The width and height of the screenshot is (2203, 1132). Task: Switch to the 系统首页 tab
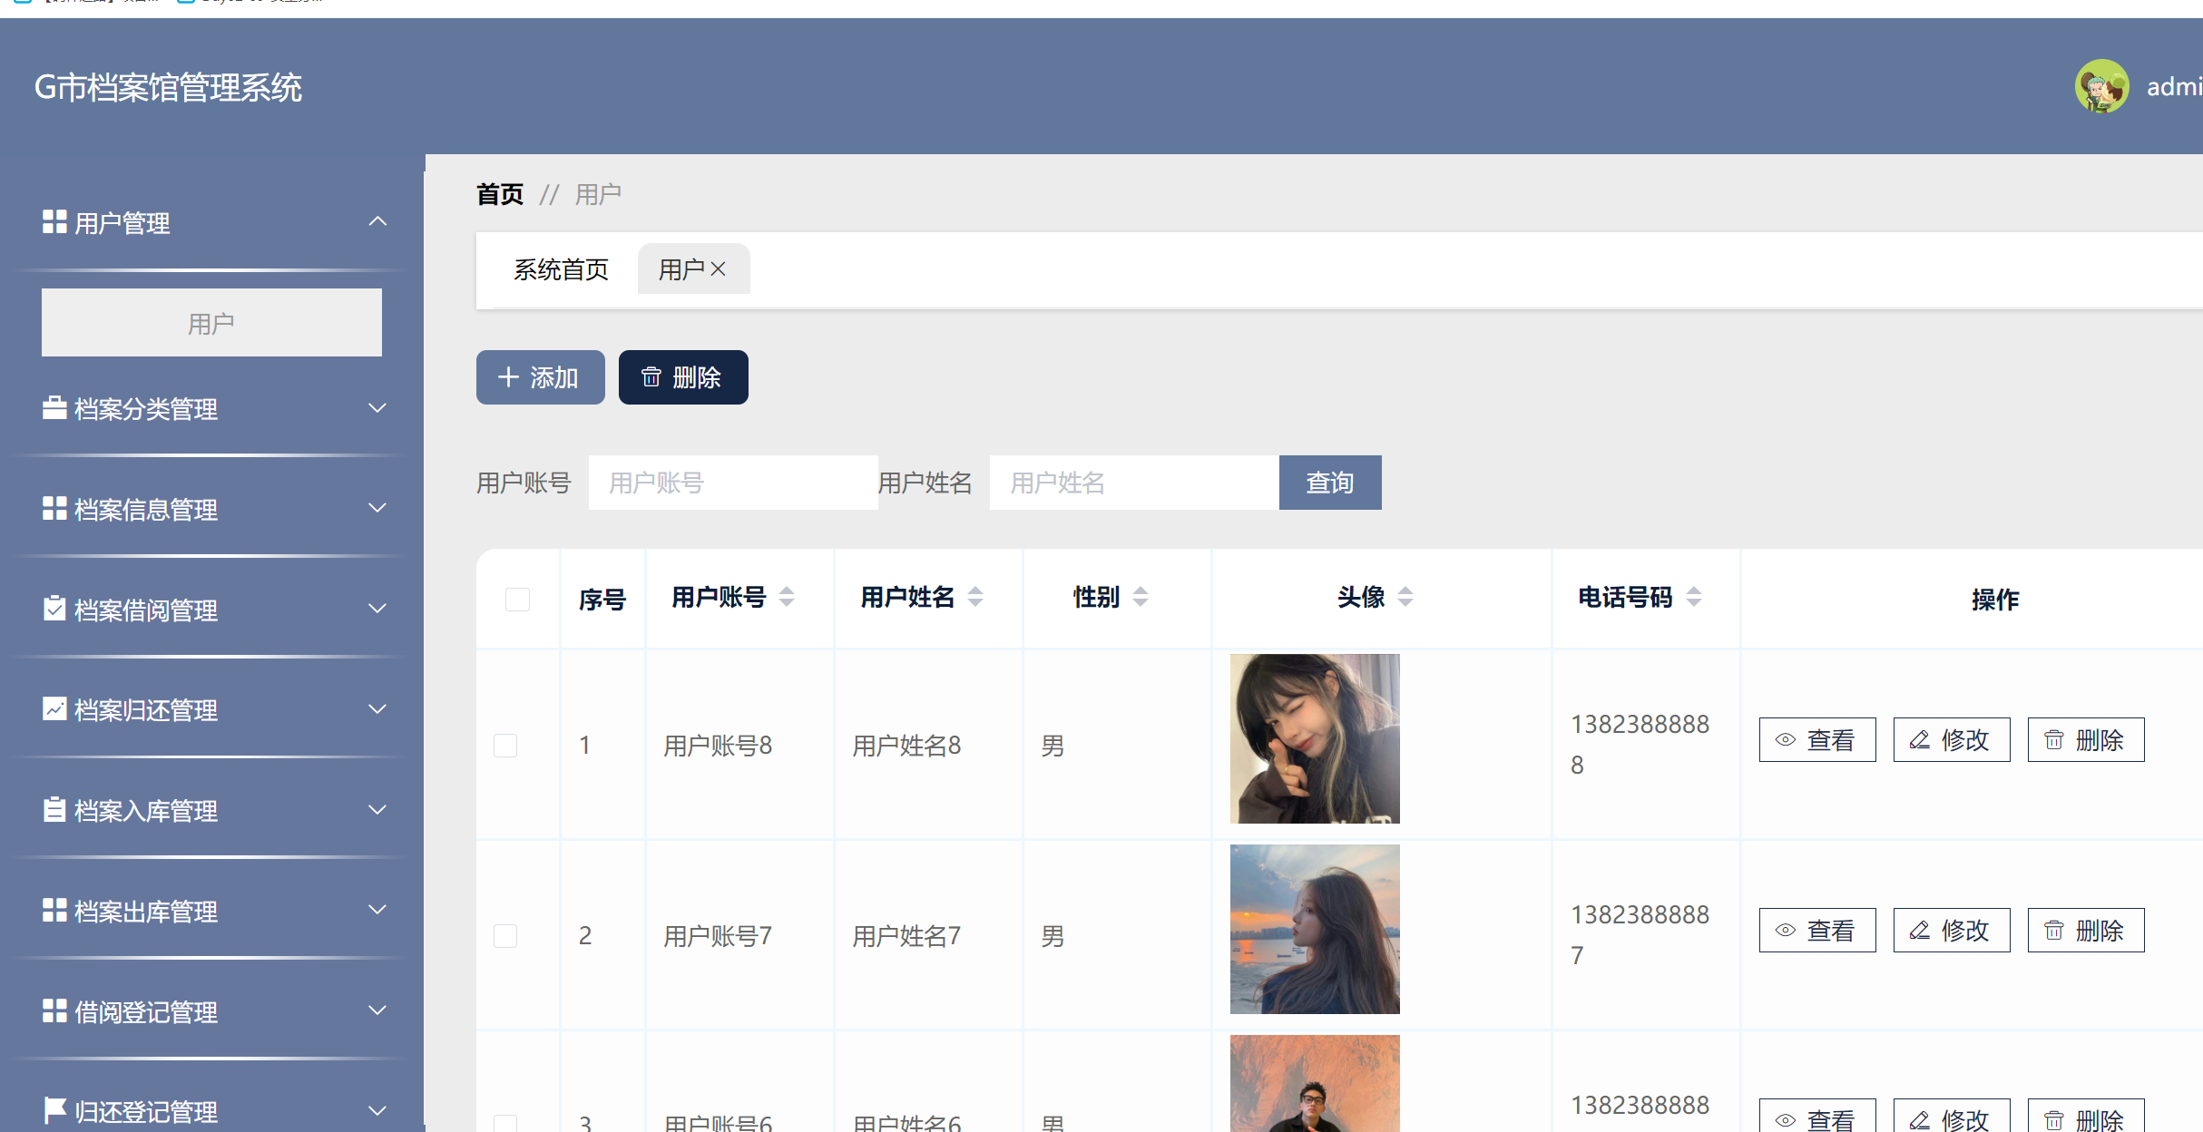click(561, 269)
